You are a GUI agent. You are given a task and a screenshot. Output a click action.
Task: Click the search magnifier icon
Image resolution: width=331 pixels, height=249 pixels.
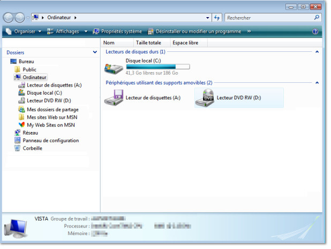317,18
